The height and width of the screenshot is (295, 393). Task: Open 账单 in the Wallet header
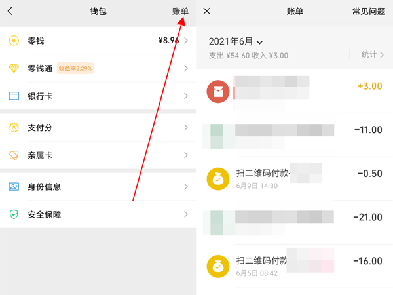coord(180,11)
